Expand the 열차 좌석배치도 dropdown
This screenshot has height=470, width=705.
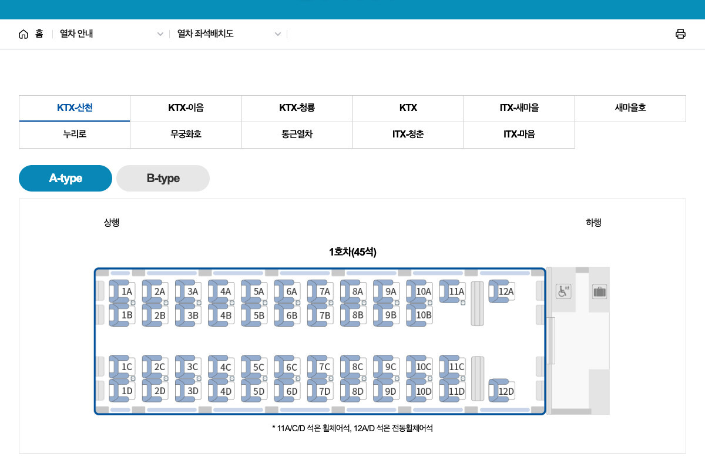(x=229, y=34)
